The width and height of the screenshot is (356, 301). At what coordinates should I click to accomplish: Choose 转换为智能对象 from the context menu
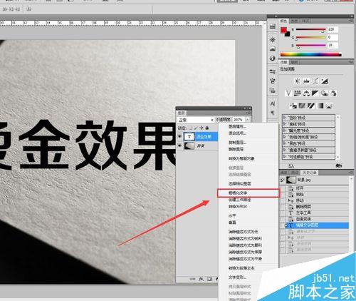(248, 158)
